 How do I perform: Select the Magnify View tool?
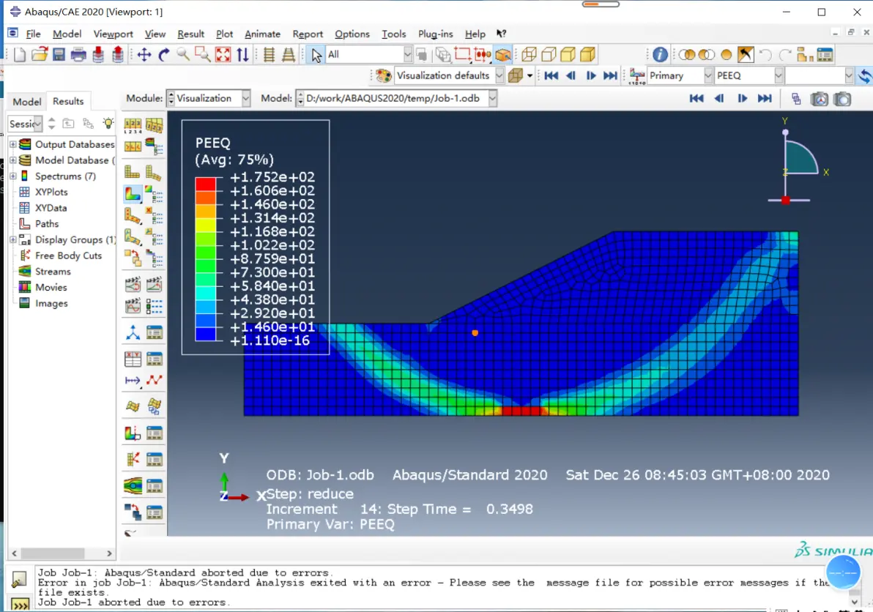[x=182, y=54]
